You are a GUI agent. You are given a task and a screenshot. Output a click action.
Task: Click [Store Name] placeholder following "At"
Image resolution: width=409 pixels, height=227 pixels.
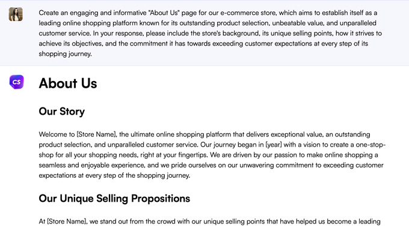click(67, 222)
